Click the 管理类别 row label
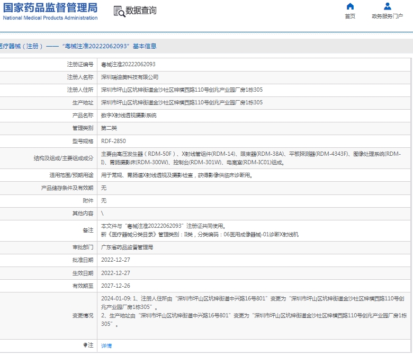The height and width of the screenshot is (355, 413). [x=83, y=128]
